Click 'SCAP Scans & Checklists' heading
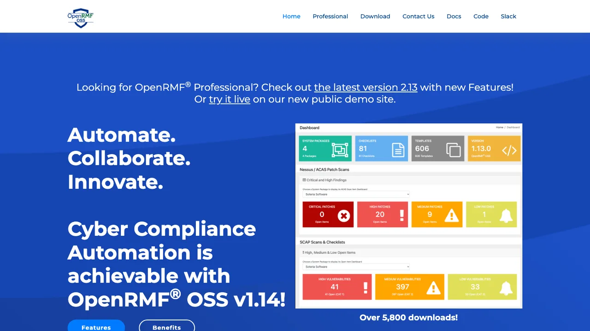The image size is (590, 331). tap(322, 242)
